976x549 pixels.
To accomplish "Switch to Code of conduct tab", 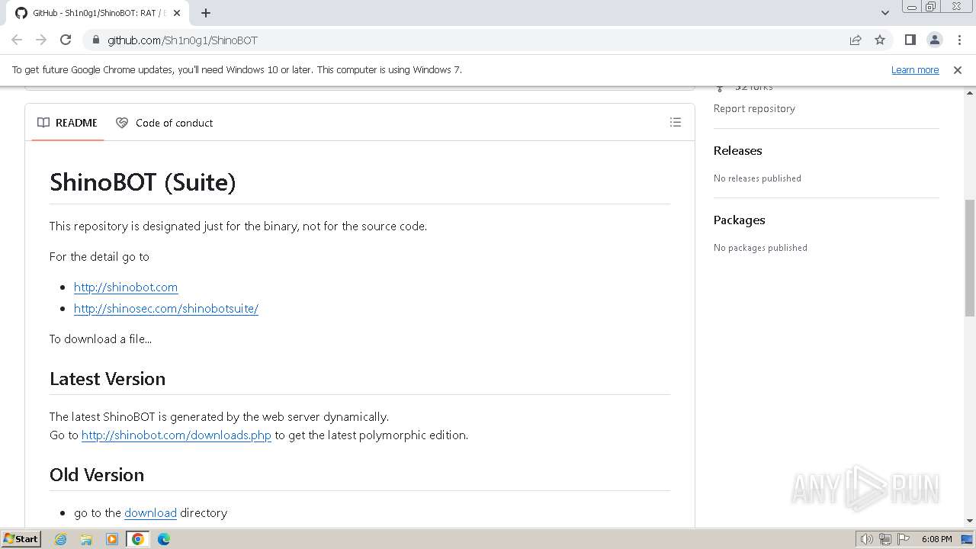I will click(x=165, y=123).
